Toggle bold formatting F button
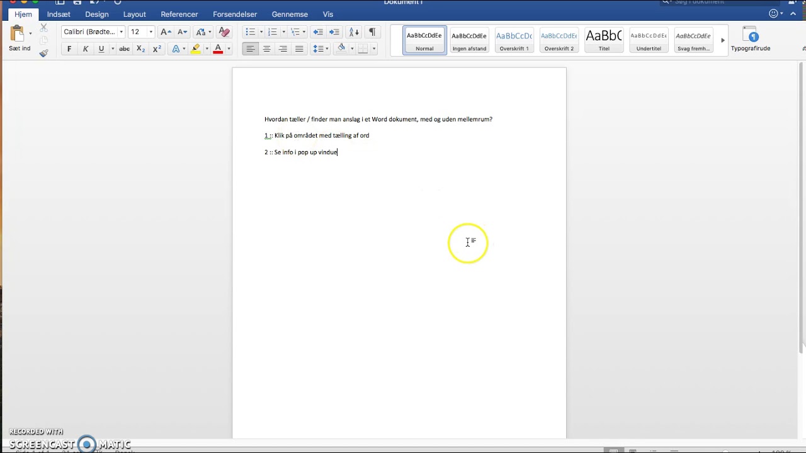 [x=69, y=48]
